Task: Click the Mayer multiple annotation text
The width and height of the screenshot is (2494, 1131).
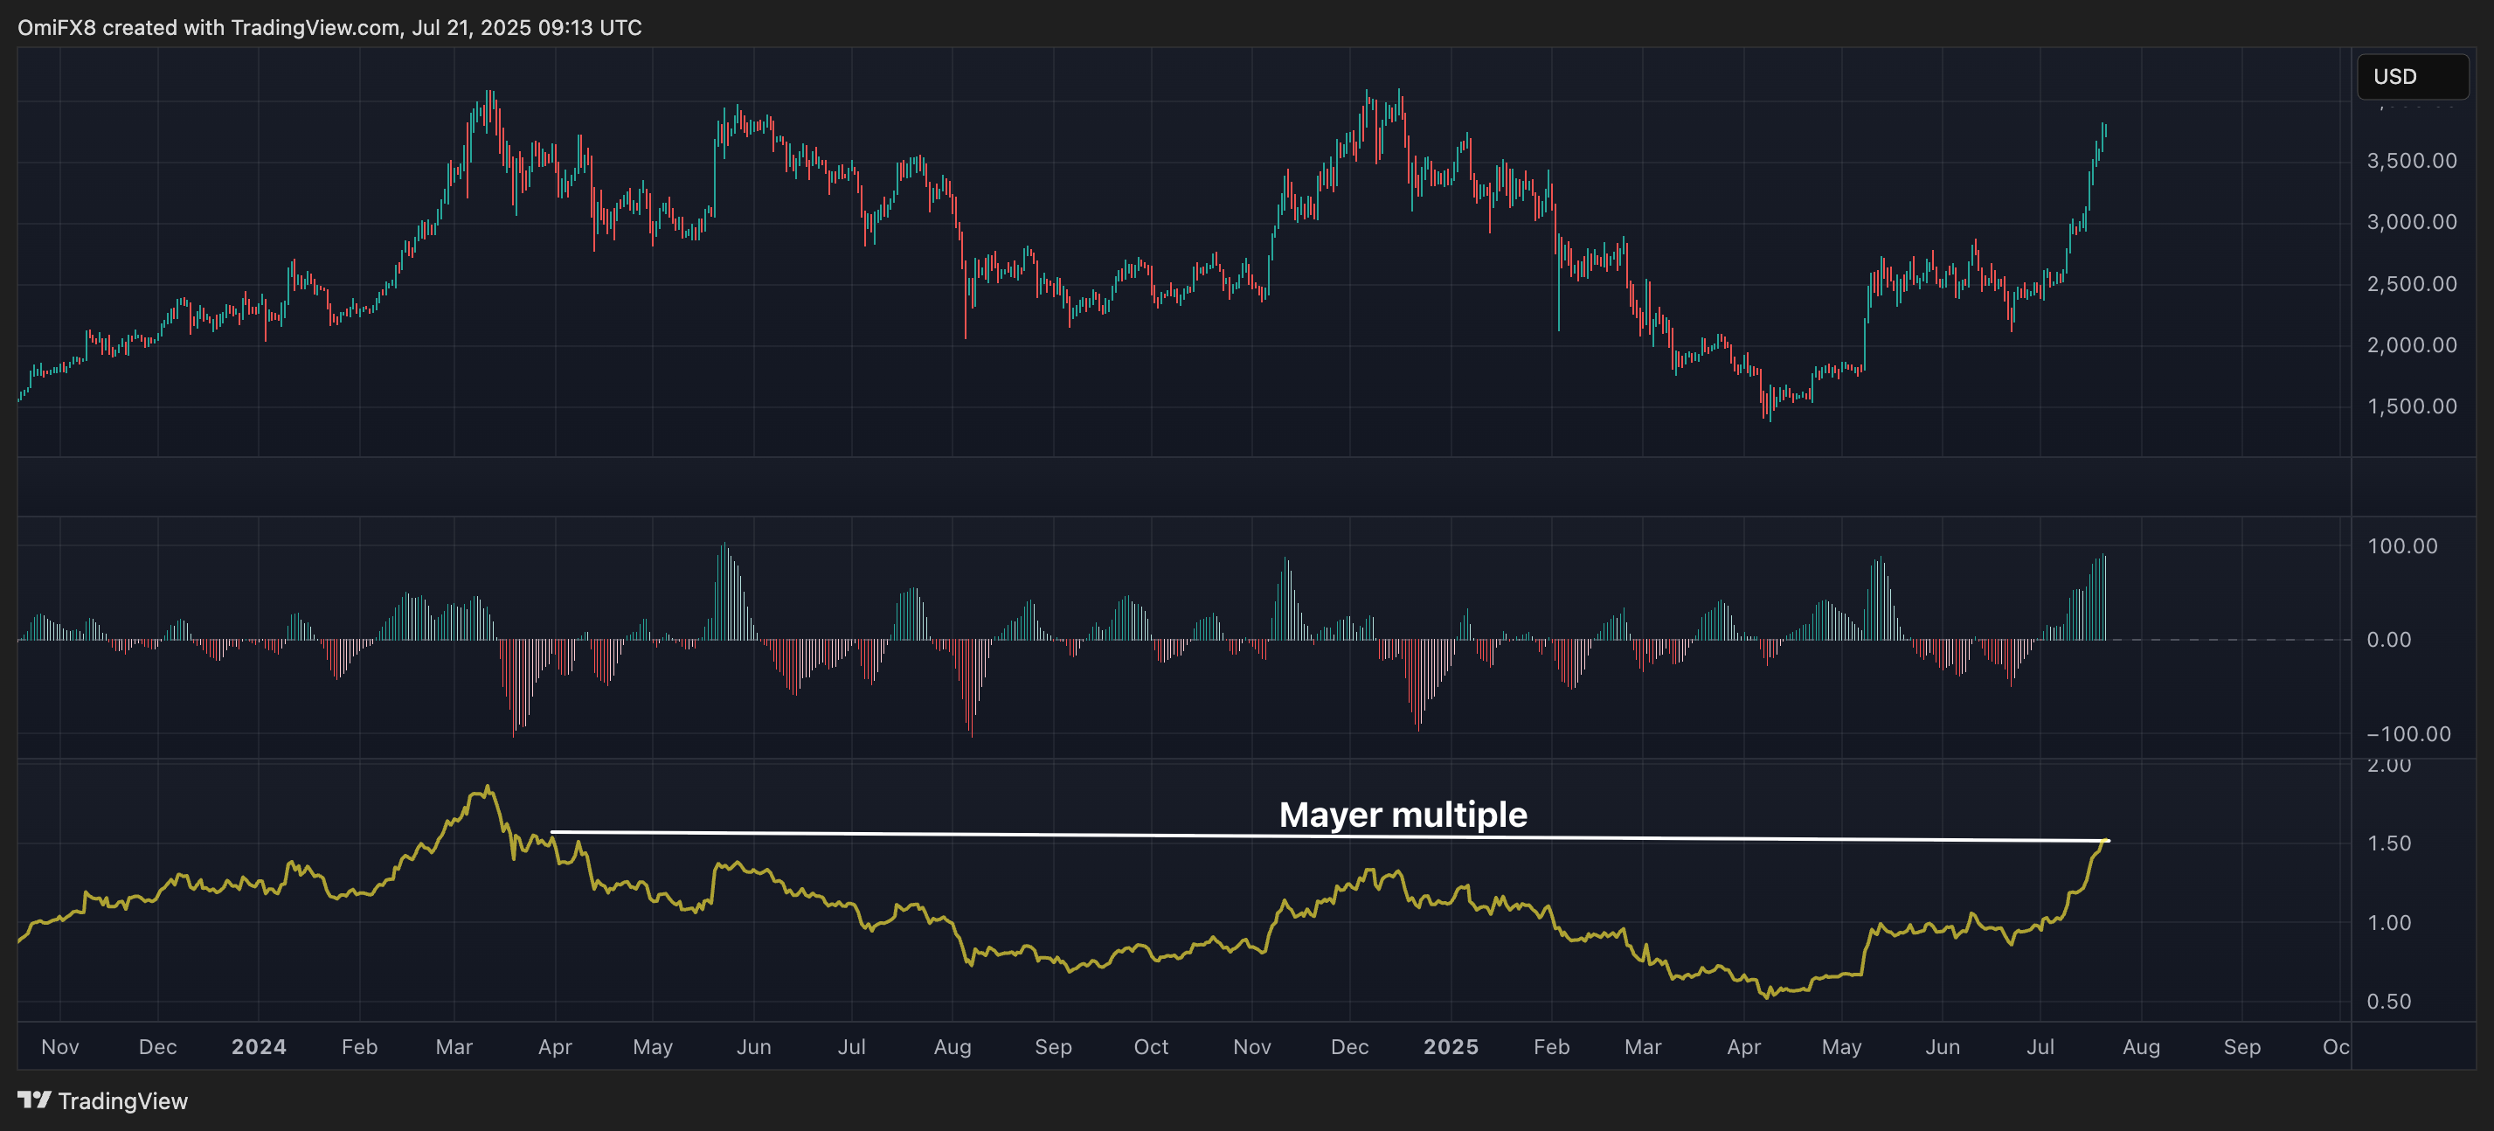Action: pos(1402,815)
